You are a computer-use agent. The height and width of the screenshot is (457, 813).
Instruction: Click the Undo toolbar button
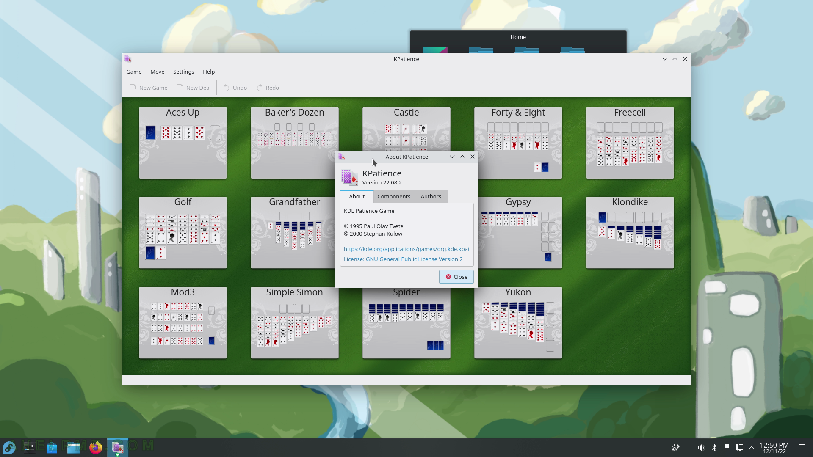[x=235, y=88]
